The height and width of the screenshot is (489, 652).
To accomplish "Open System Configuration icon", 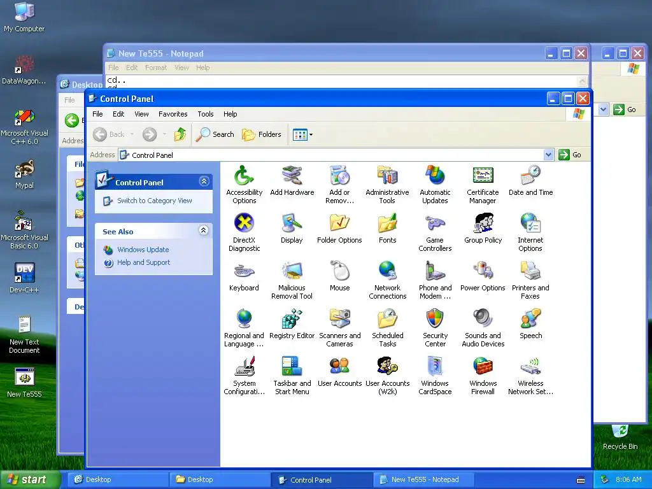I will coord(244,376).
